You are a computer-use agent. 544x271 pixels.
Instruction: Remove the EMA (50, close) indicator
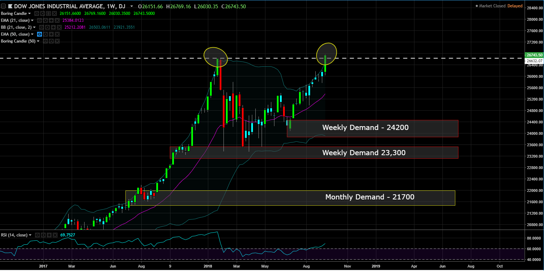(x=57, y=34)
